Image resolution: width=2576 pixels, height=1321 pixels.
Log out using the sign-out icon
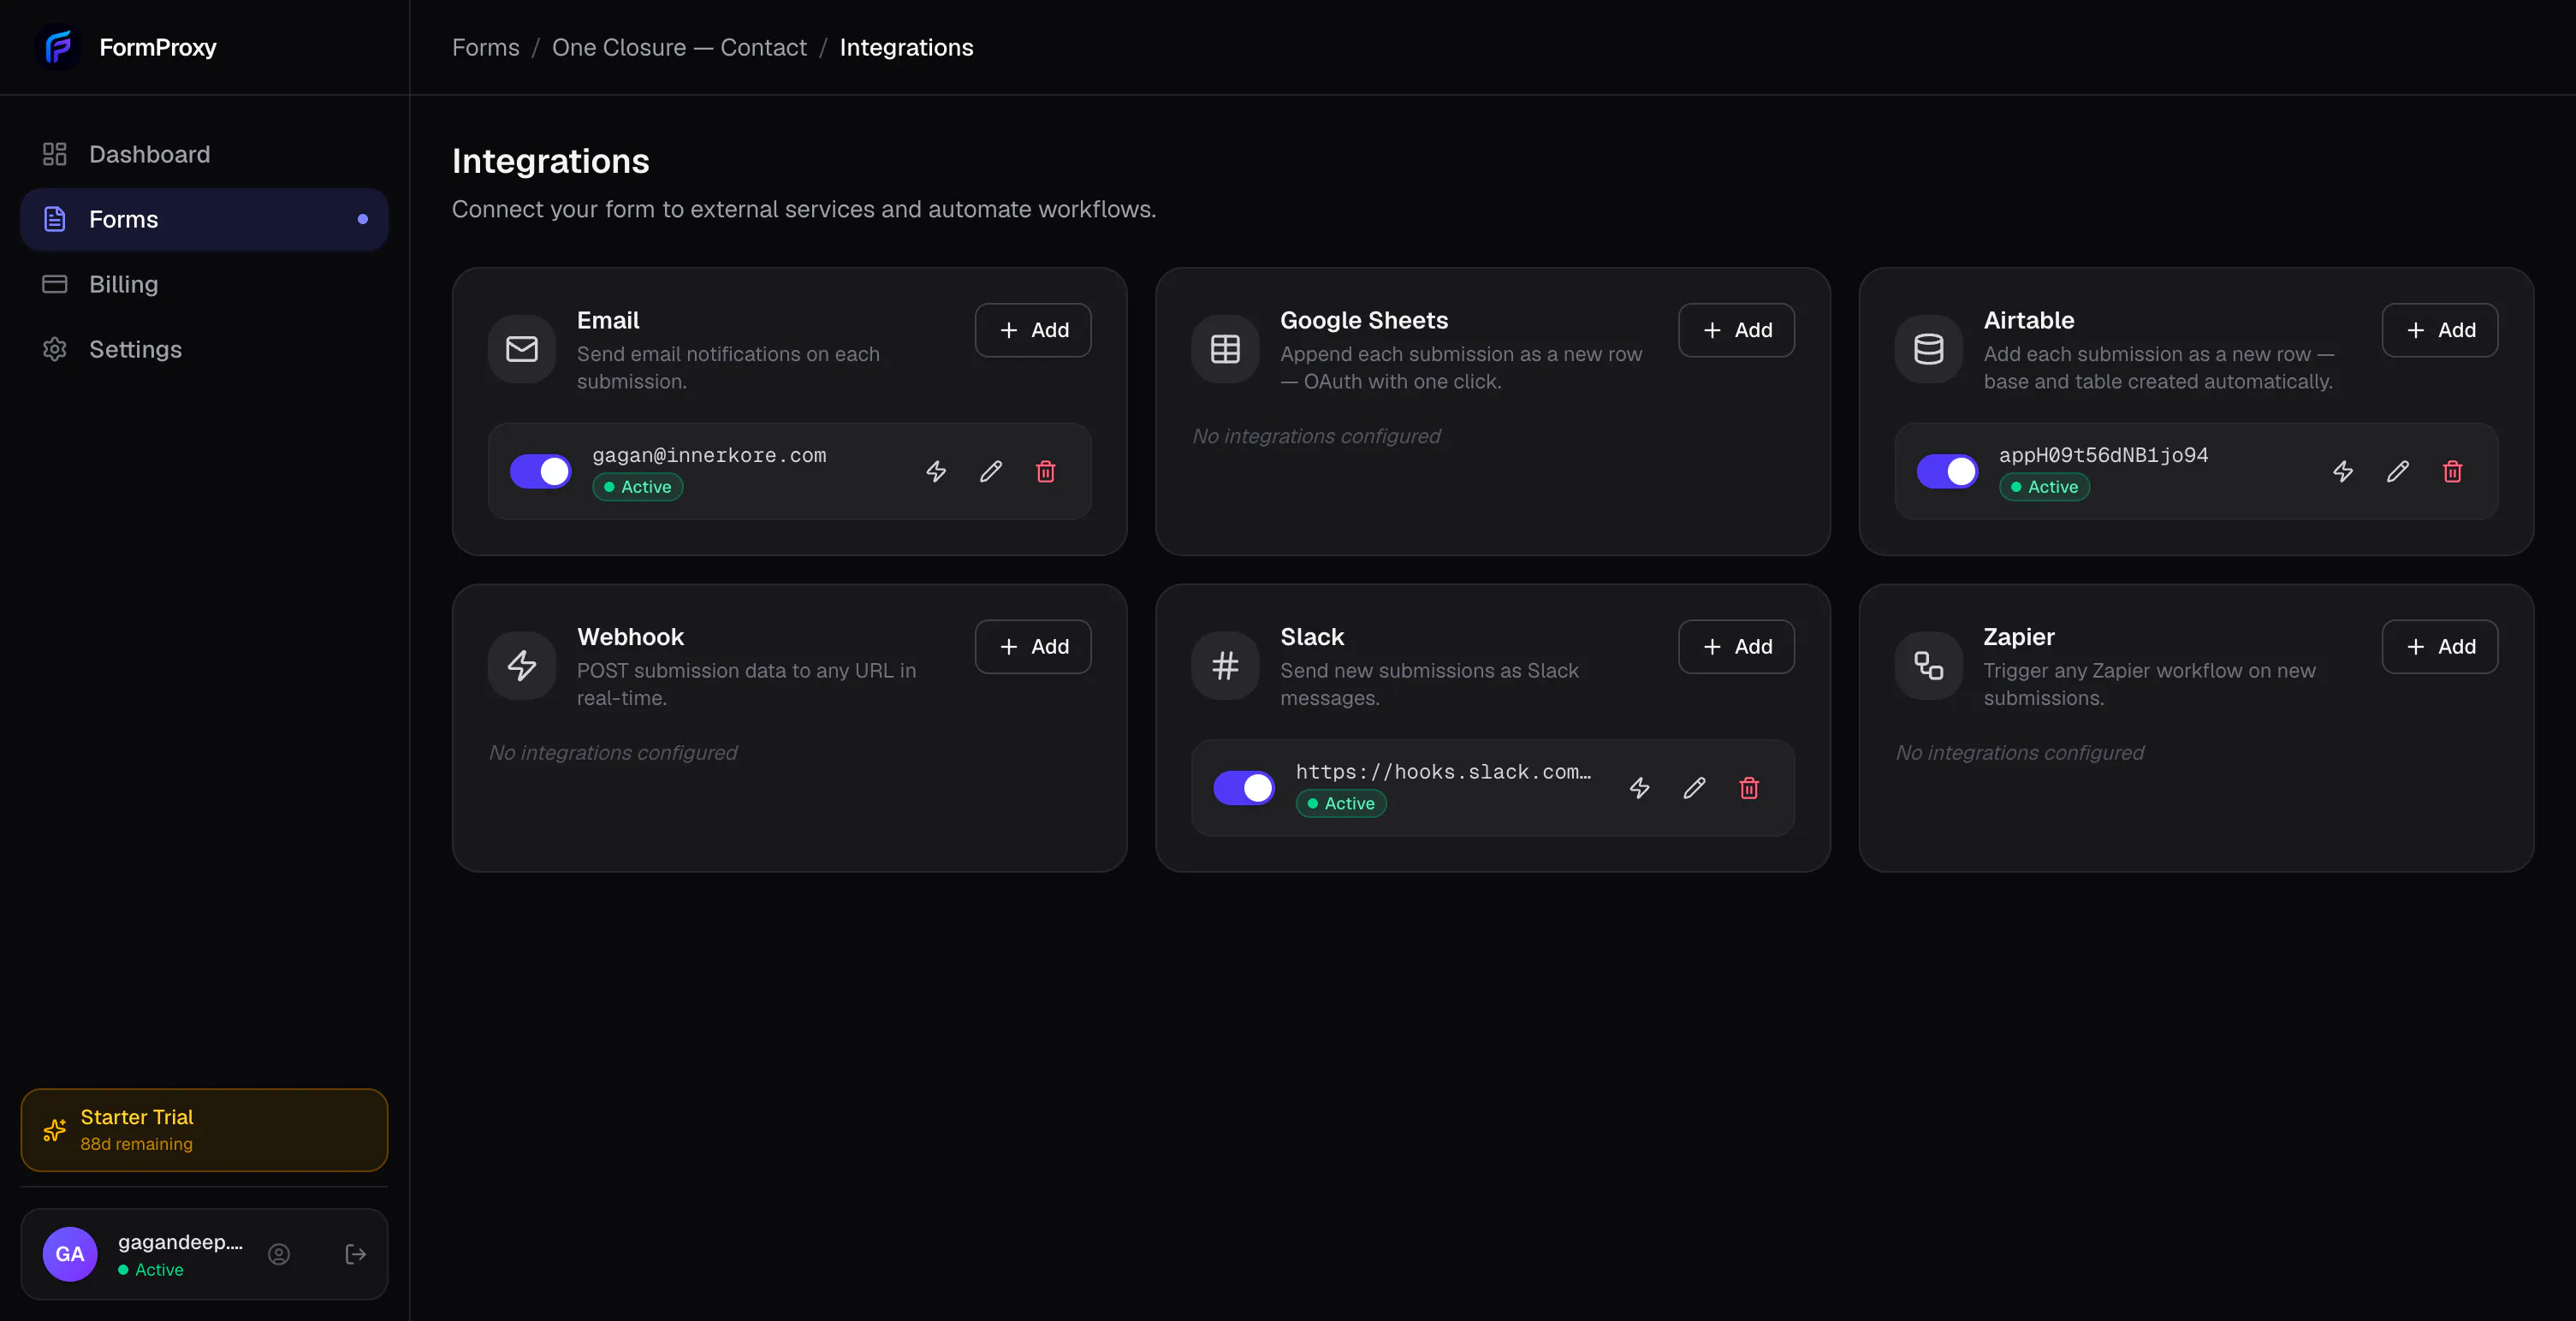pos(355,1254)
